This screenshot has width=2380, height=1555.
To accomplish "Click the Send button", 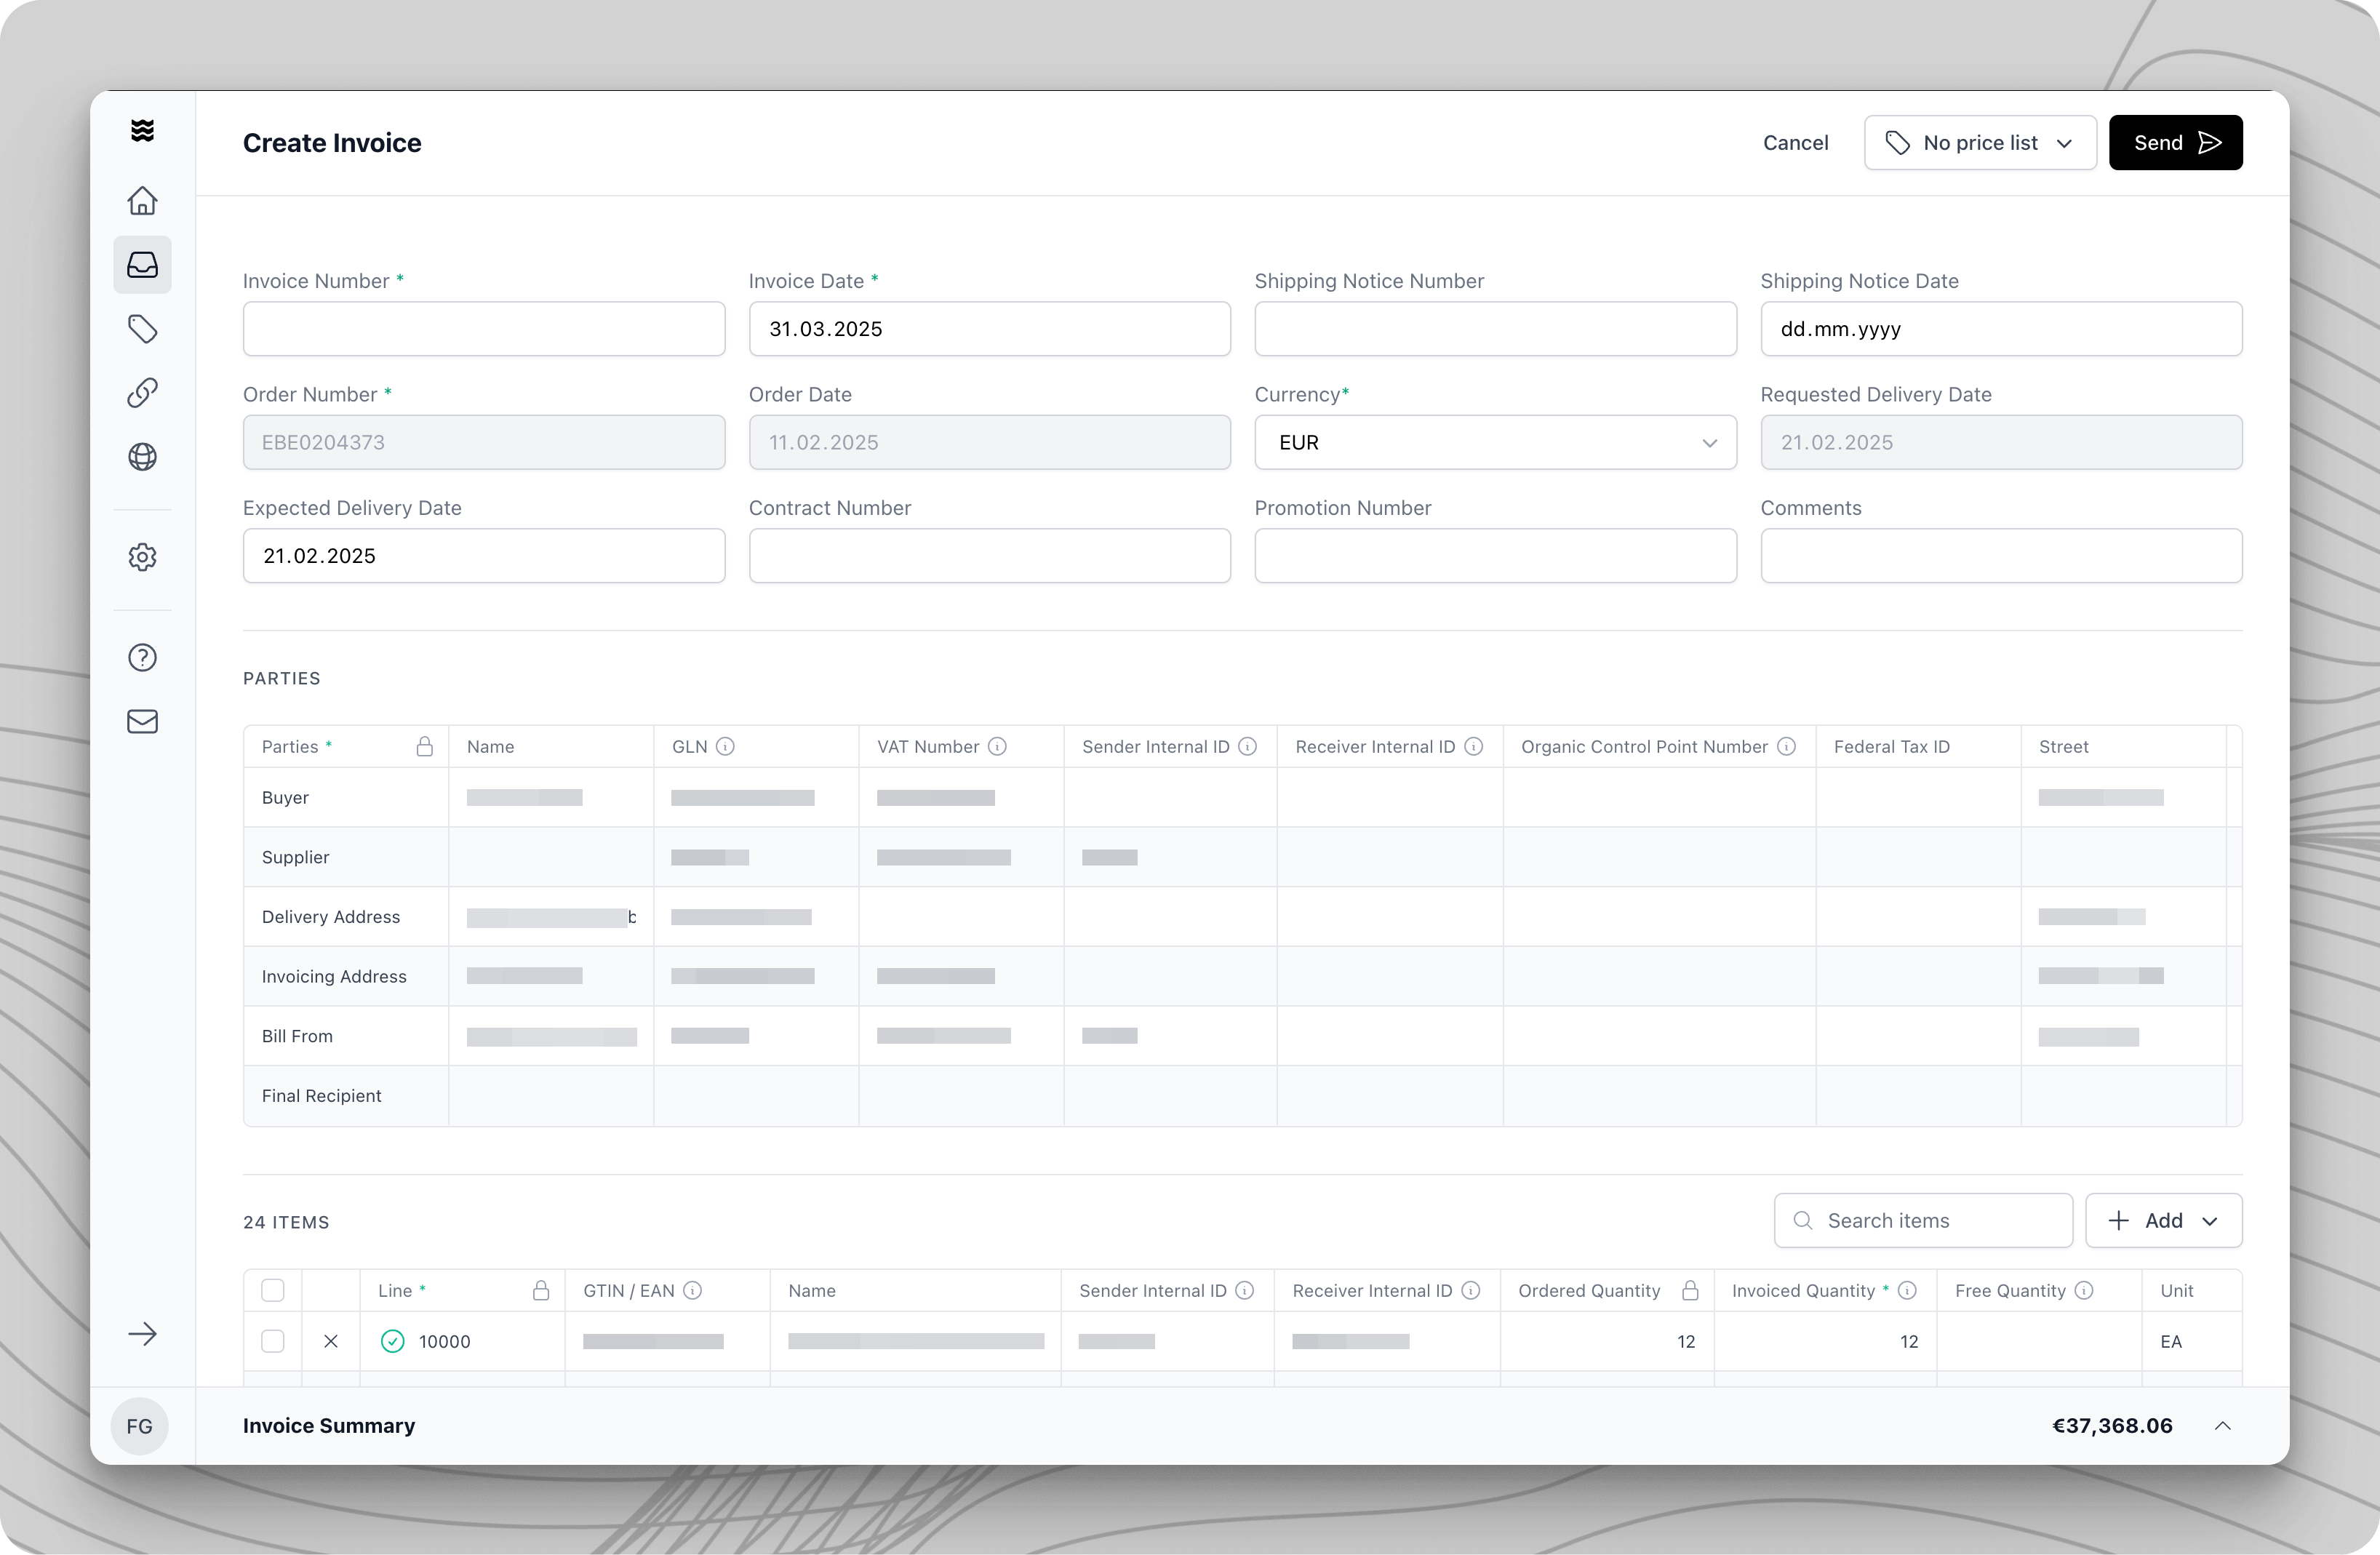I will (2176, 143).
